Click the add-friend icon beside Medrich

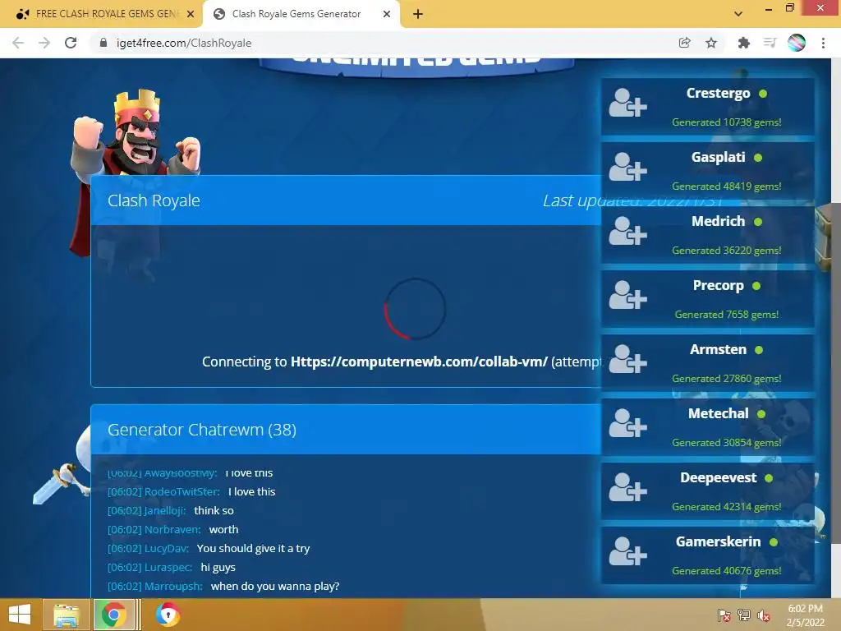[627, 231]
